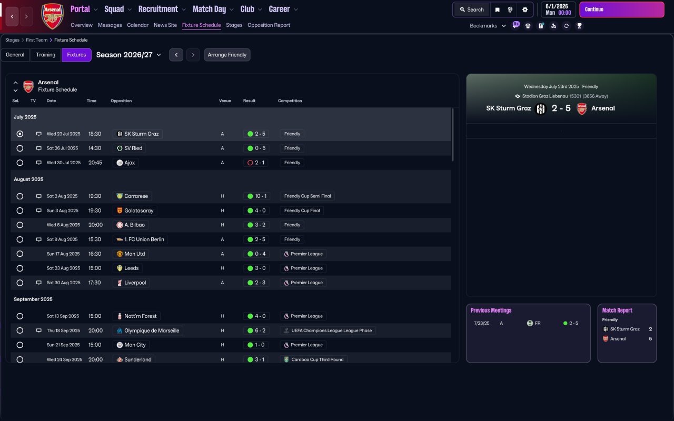Open the Season 2026/27 selector dropdown
674x421 pixels.
pos(128,55)
